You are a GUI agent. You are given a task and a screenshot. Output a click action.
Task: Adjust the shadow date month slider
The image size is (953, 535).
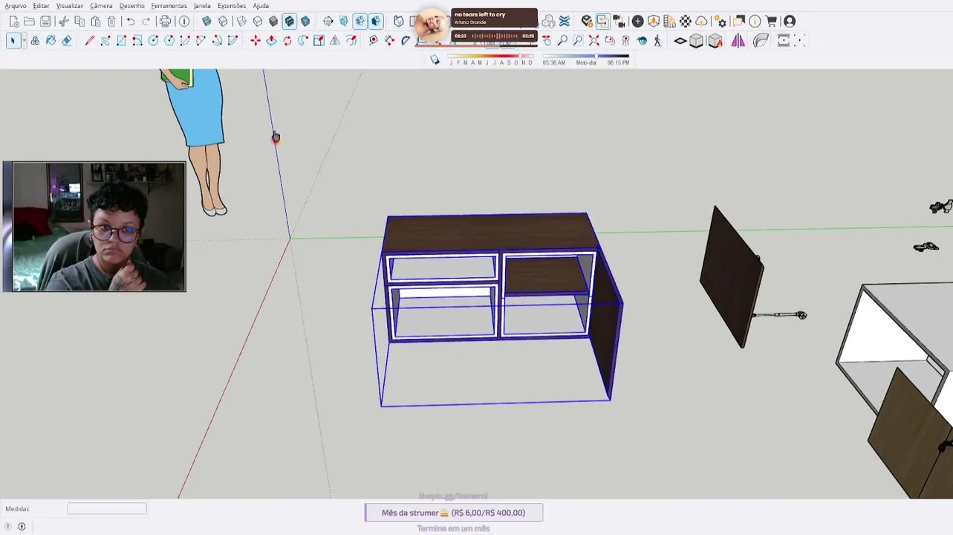491,56
